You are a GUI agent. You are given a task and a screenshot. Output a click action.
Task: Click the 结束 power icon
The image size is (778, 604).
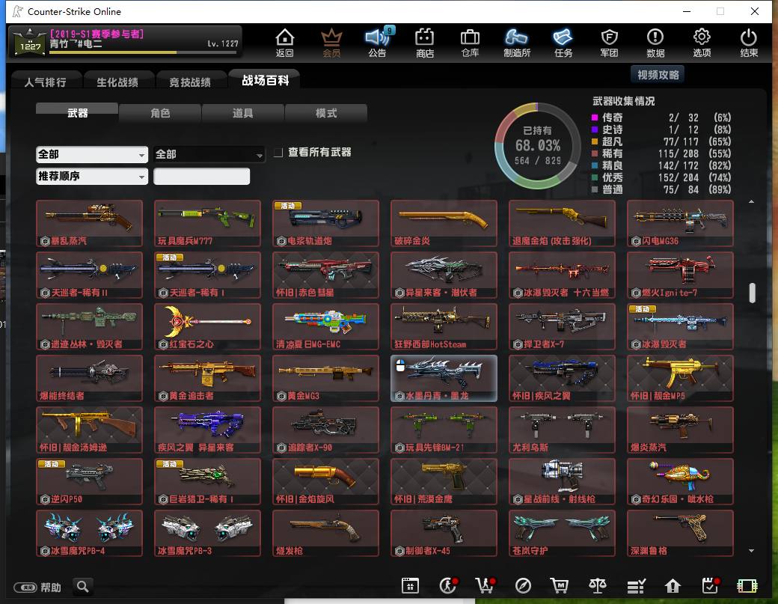749,43
